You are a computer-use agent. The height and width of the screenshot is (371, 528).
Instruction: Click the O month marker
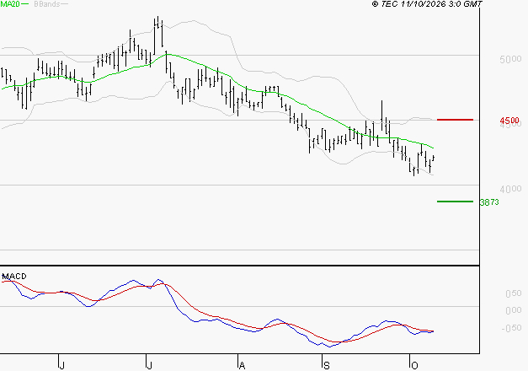click(x=414, y=365)
